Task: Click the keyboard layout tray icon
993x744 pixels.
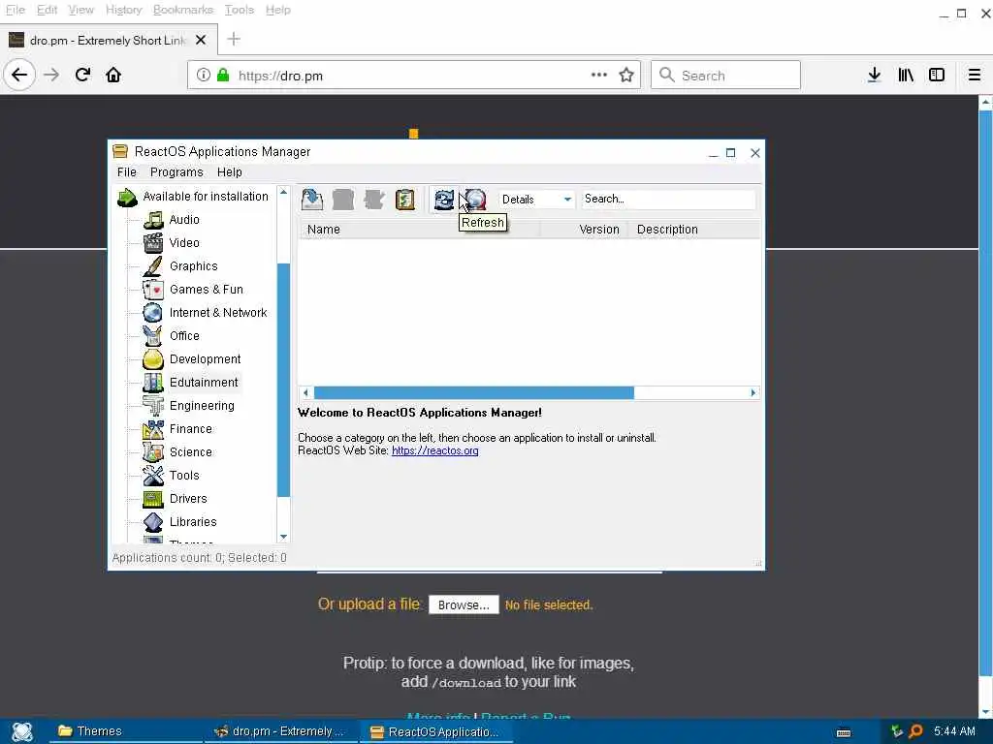Action: coord(844,732)
